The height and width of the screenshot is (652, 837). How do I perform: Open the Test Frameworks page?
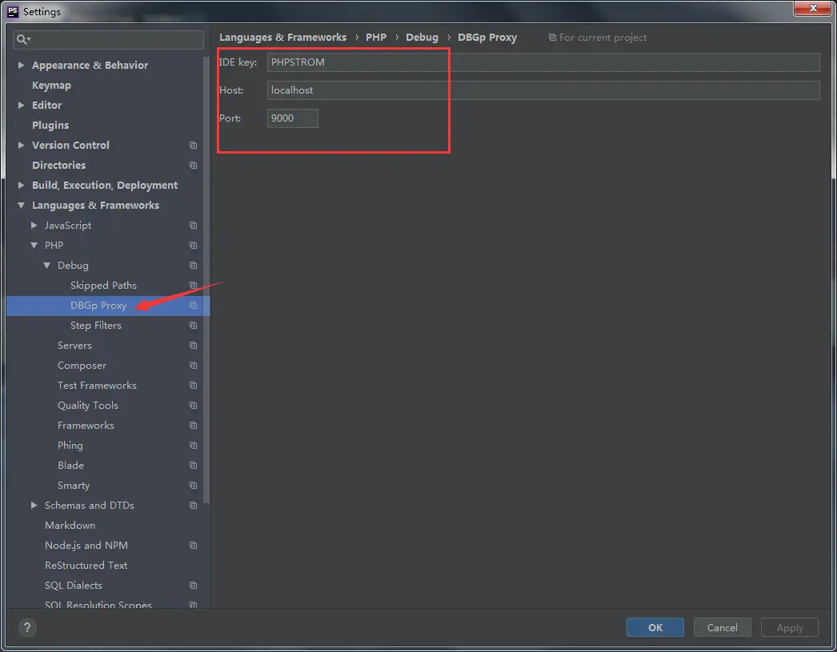[x=97, y=386]
